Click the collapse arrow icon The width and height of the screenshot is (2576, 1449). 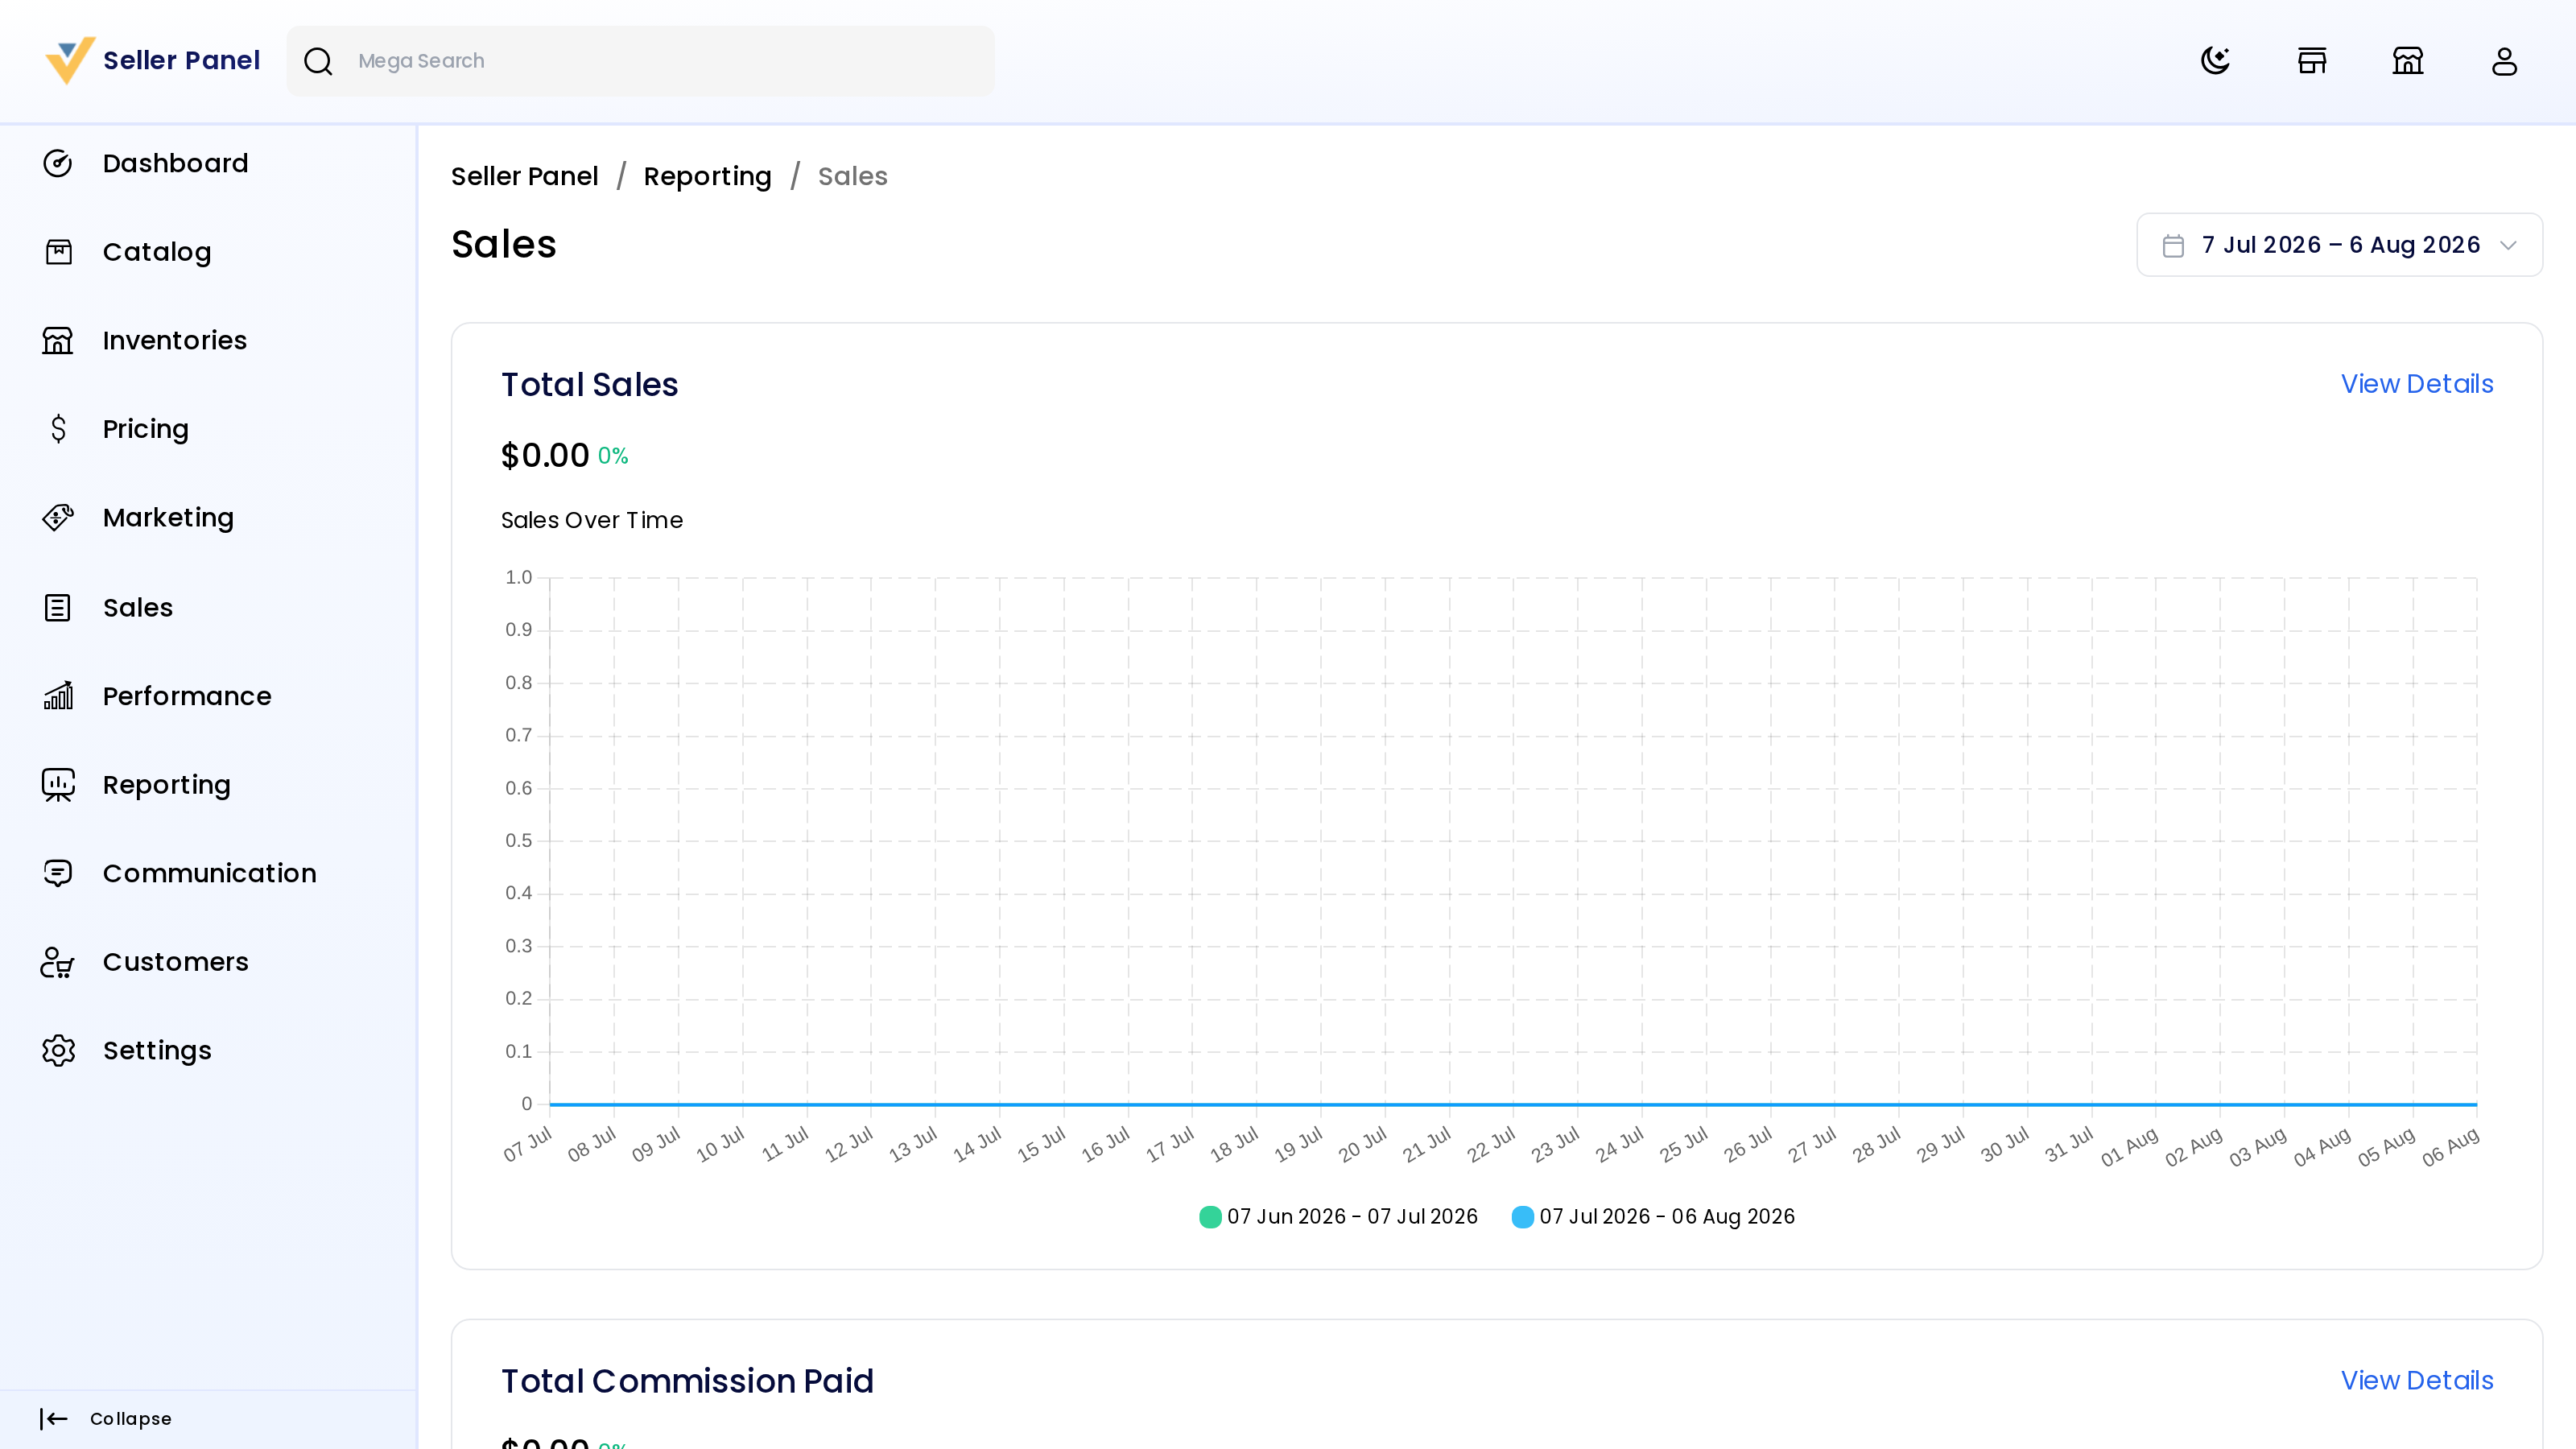tap(54, 1418)
